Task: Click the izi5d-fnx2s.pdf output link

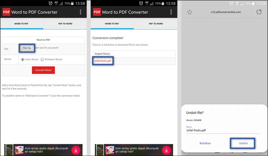Action: click(x=103, y=61)
